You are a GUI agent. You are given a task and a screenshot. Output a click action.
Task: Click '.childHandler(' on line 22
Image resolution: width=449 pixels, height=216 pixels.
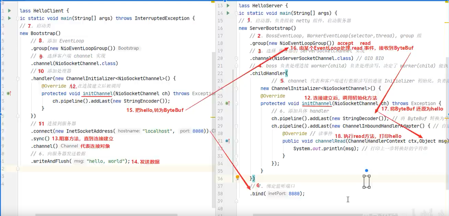269,73
